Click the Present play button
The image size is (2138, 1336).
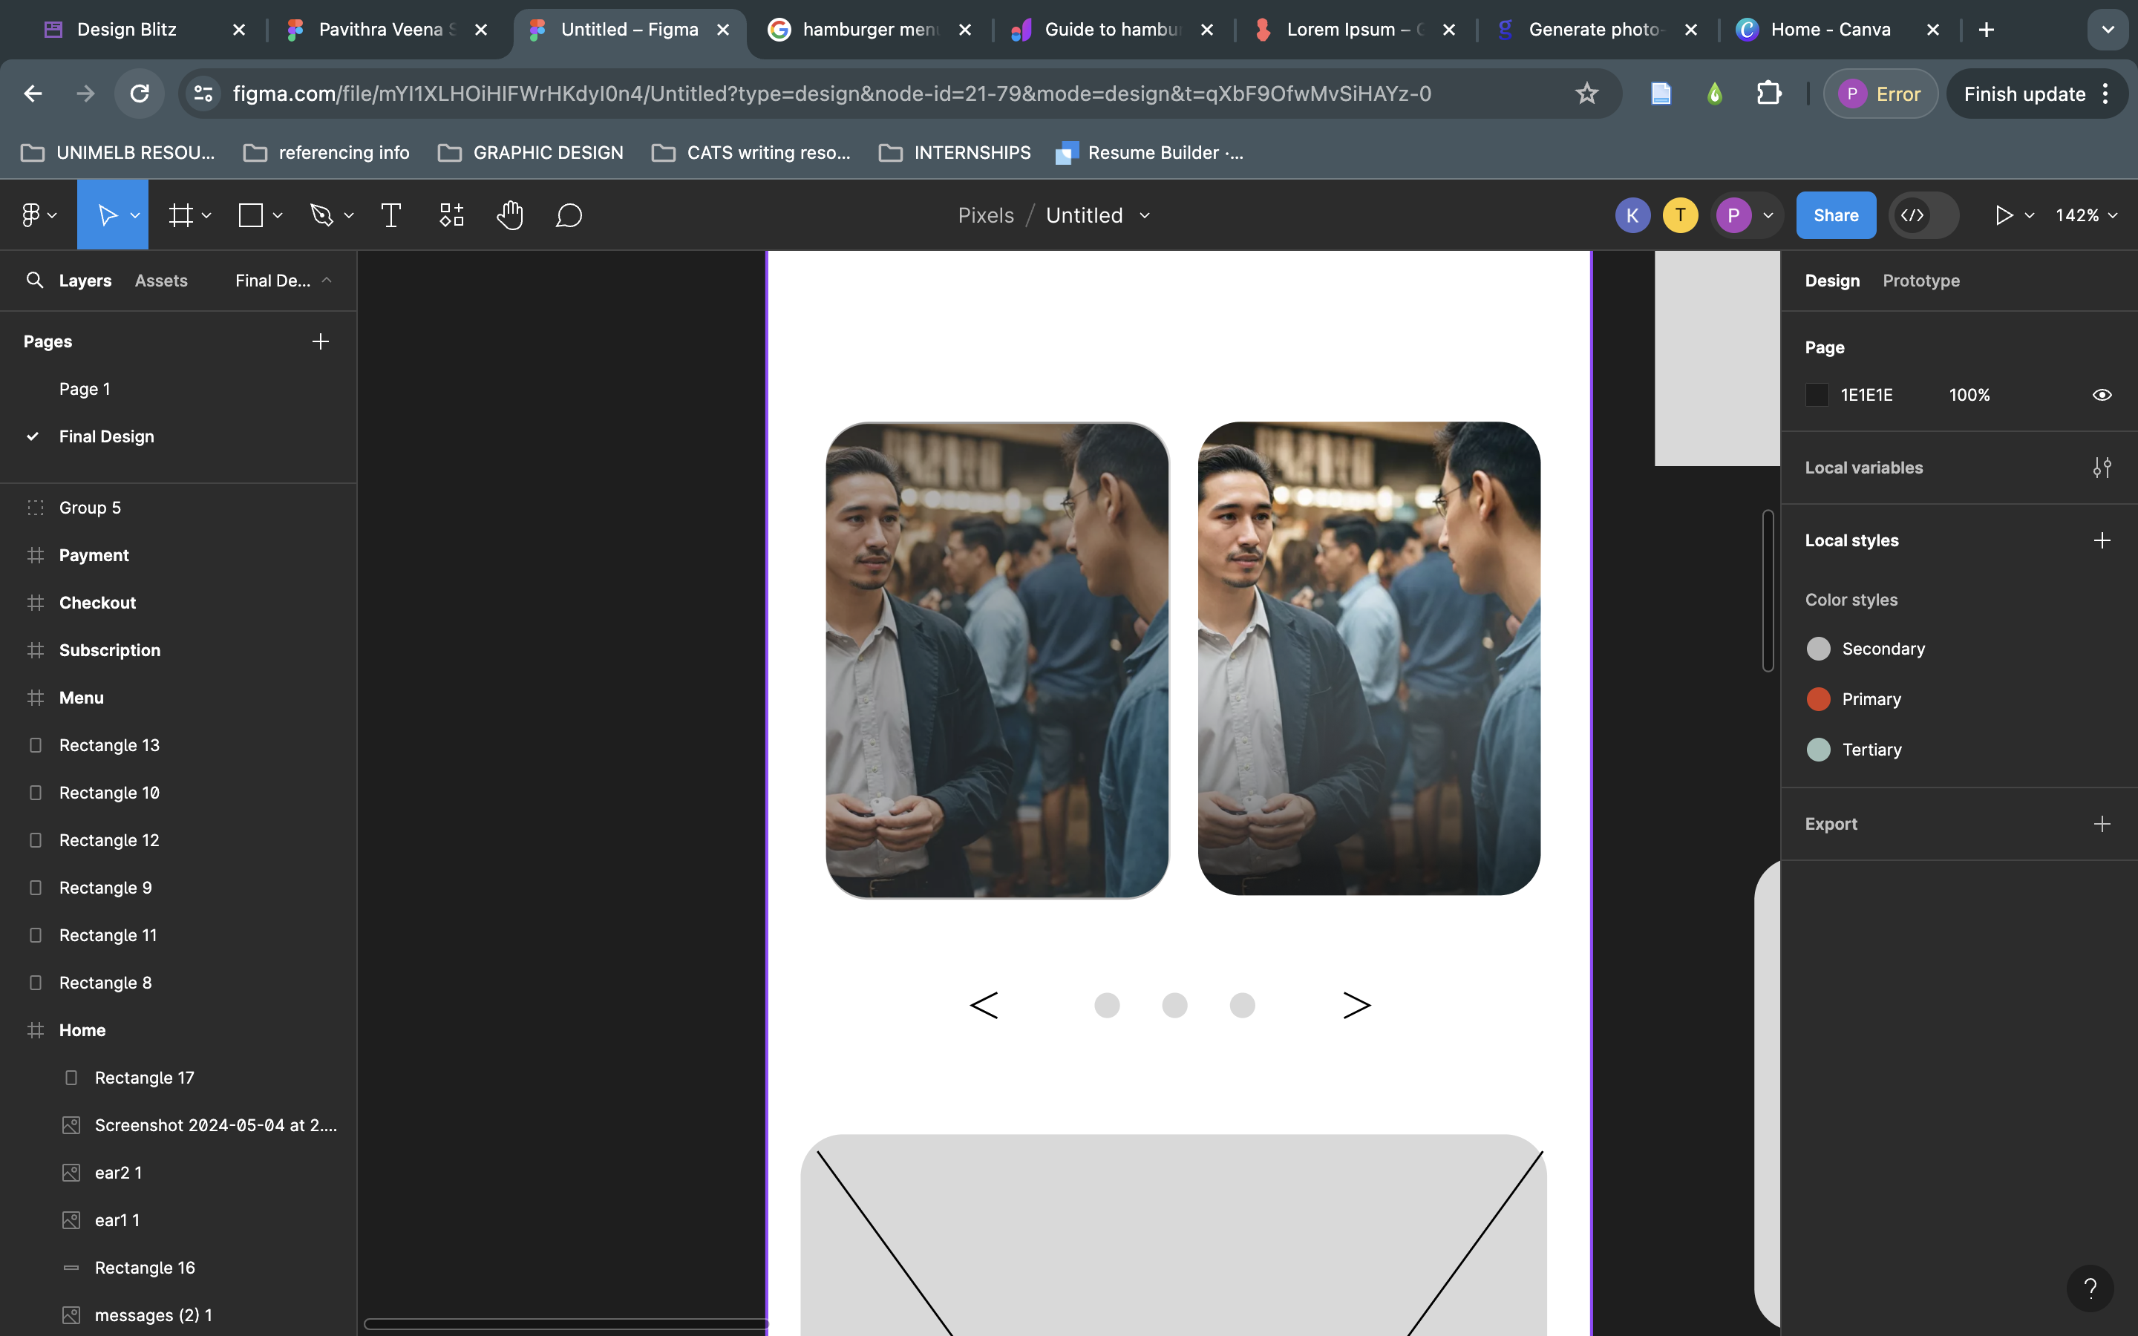click(2004, 215)
